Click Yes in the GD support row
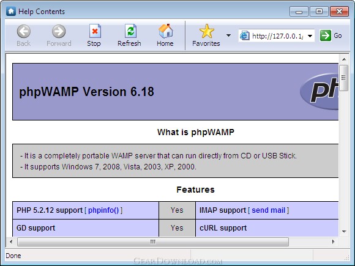355x266 pixels. coord(177,228)
